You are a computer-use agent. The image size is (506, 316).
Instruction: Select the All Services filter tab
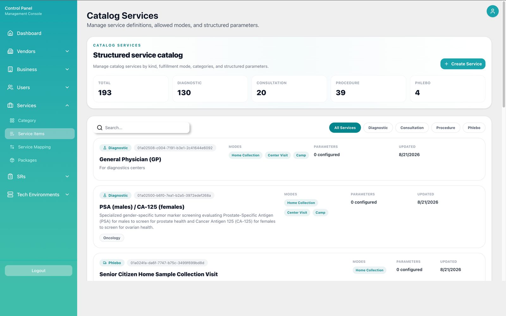[x=345, y=128]
